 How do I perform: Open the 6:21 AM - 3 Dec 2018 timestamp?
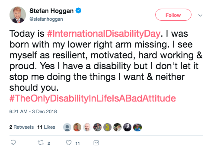coord(33,111)
